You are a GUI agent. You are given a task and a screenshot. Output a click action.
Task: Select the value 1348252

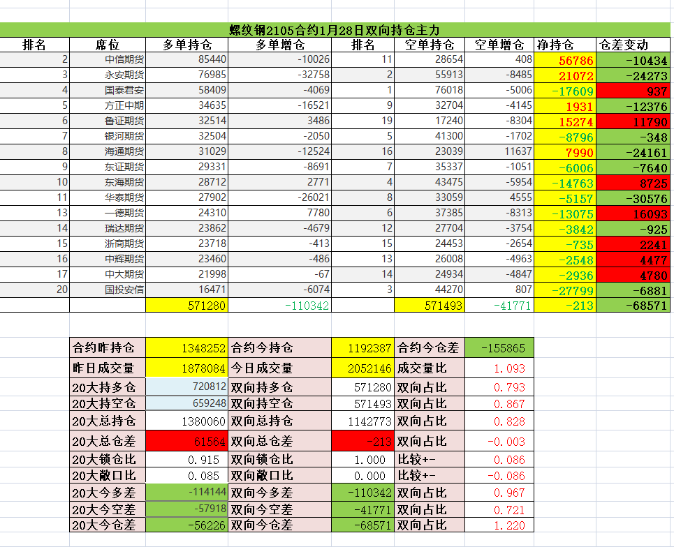point(187,347)
